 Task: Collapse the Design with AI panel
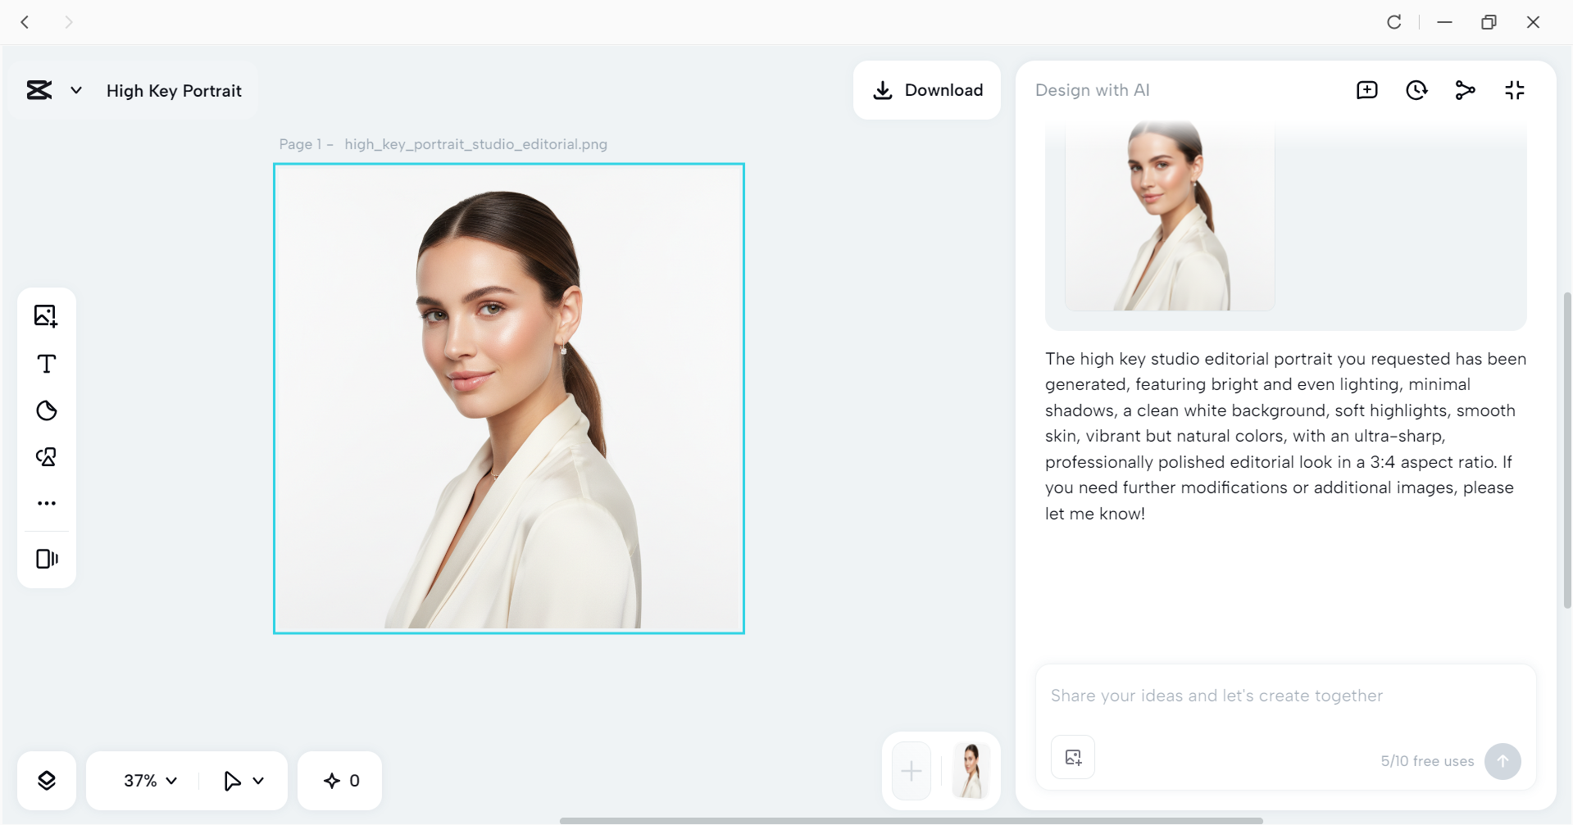pyautogui.click(x=1515, y=90)
